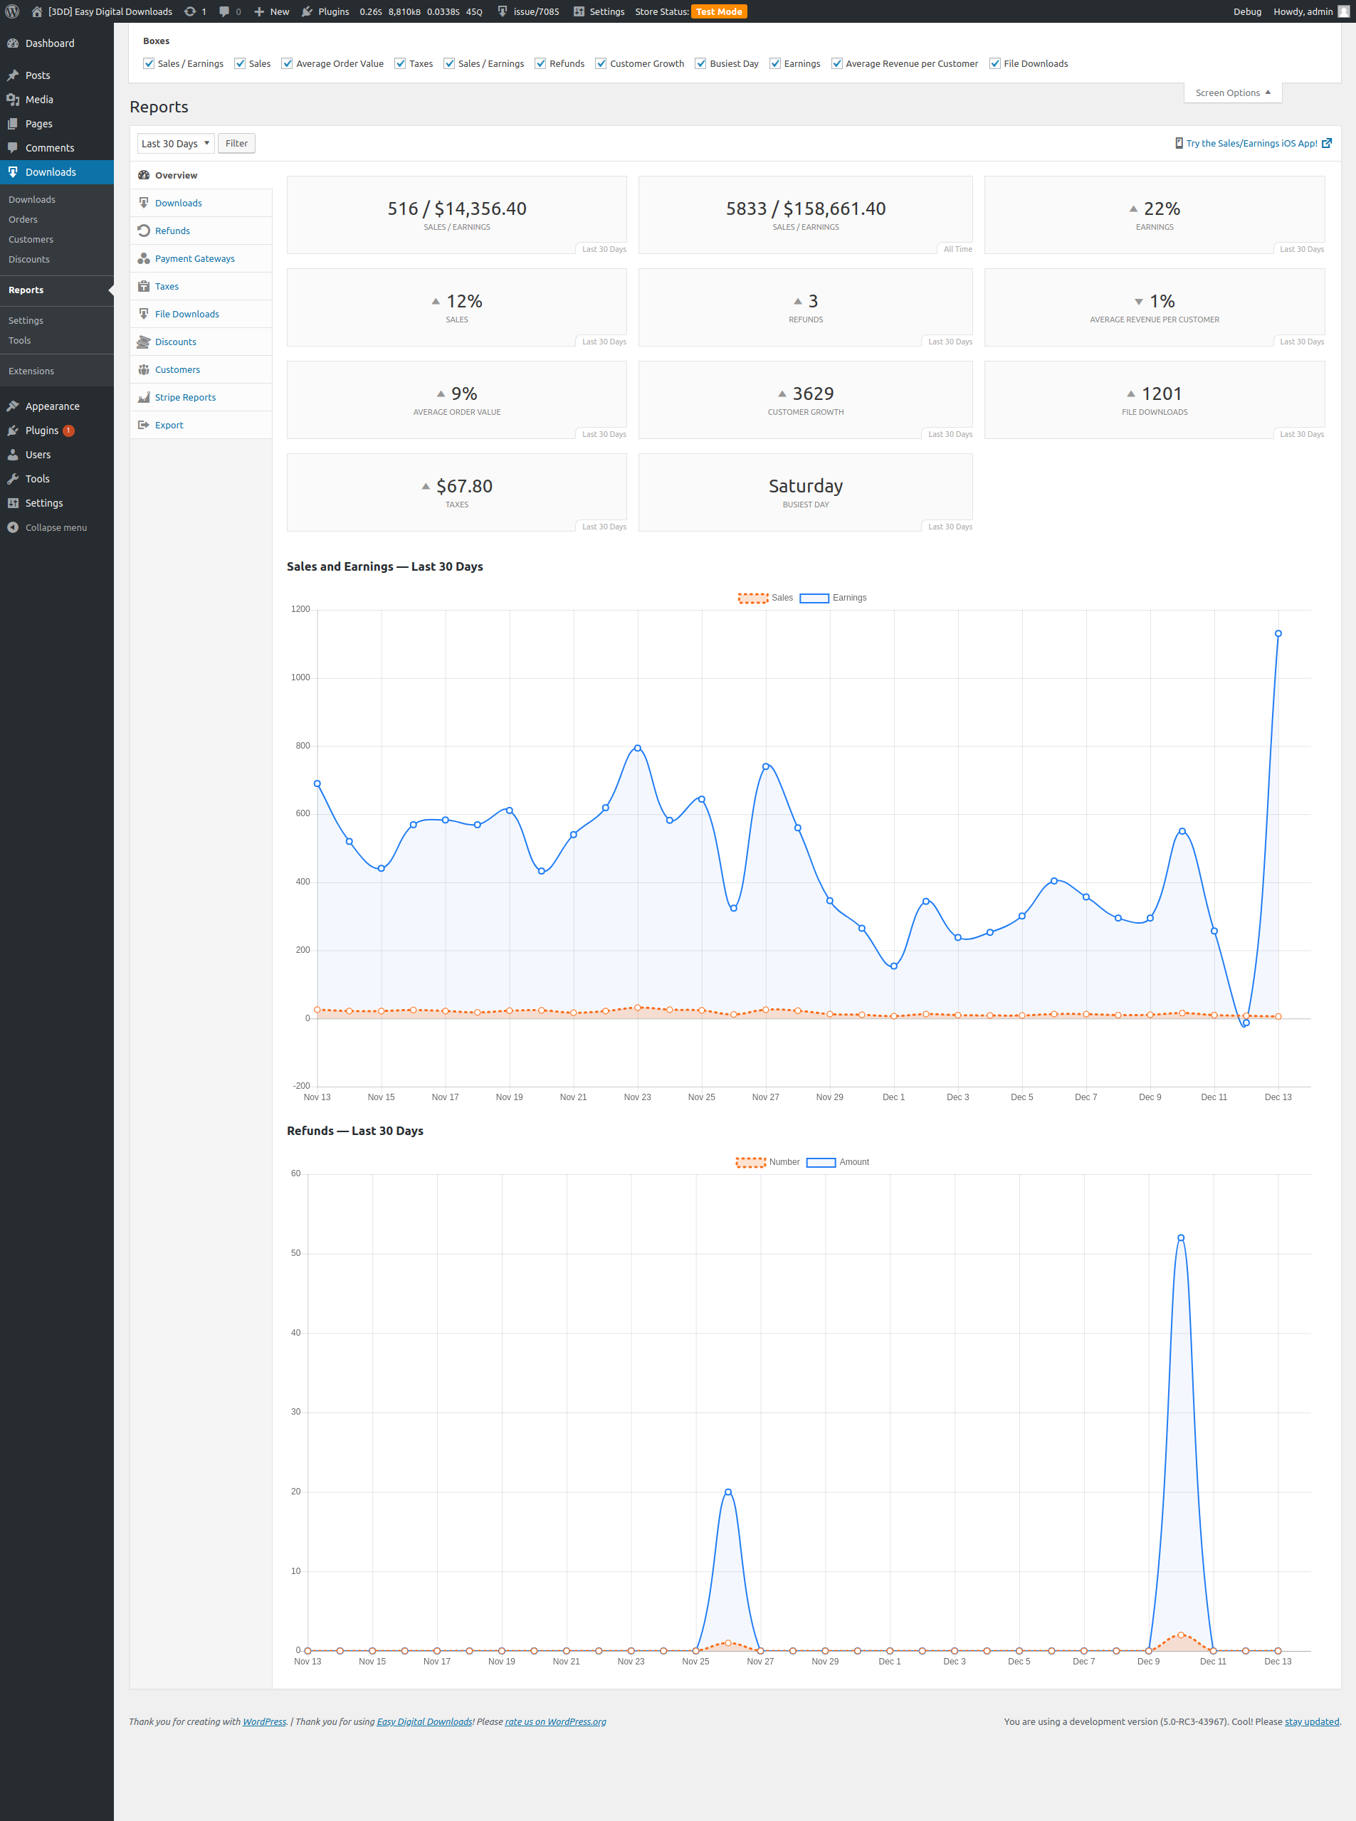The image size is (1356, 1821).
Task: Open the Howdy, admin account menu
Action: click(1310, 11)
